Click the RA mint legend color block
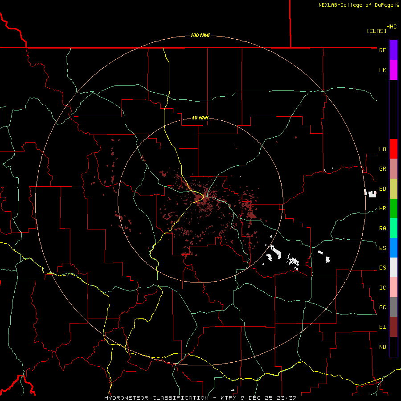Viewport: 401px width, 401px height. [x=393, y=228]
